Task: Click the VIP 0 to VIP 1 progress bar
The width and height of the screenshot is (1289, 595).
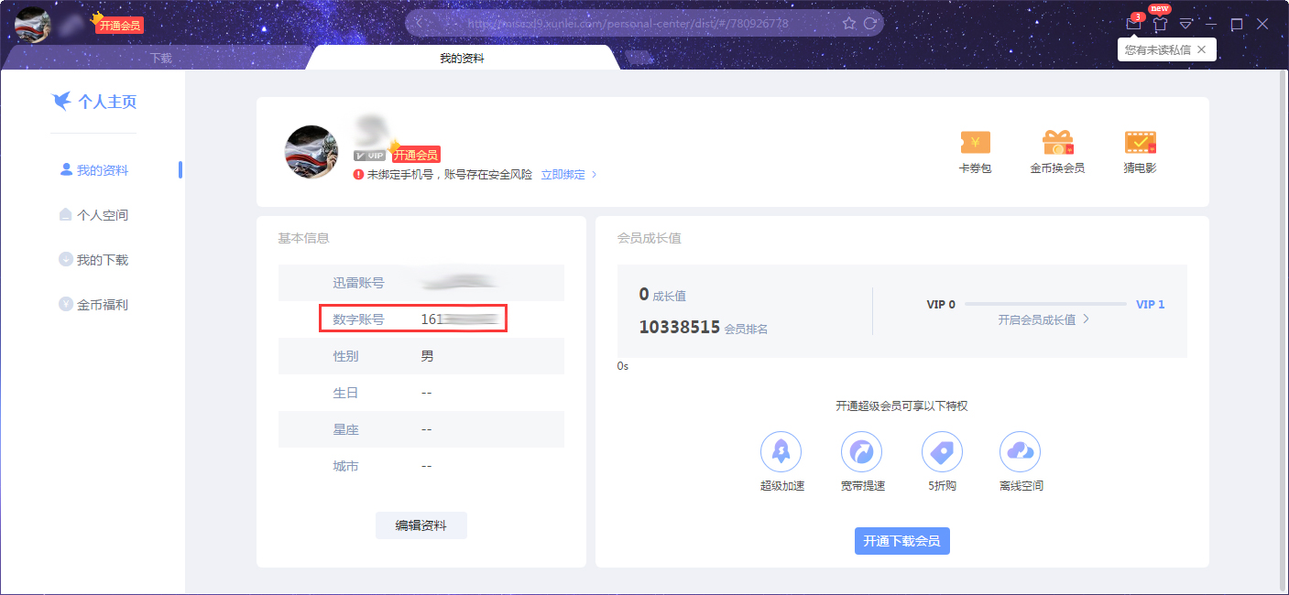Action: (x=1045, y=304)
